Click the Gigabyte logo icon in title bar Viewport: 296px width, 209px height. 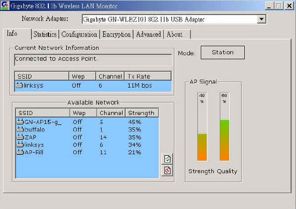click(5, 5)
